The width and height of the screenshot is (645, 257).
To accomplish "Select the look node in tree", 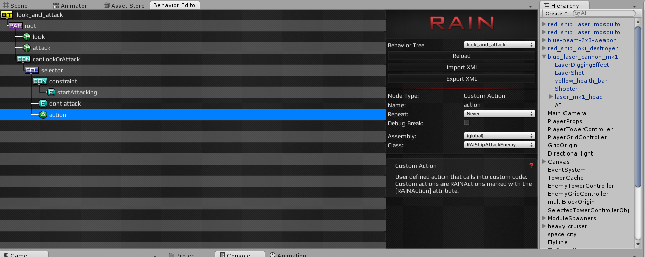I will [x=38, y=37].
